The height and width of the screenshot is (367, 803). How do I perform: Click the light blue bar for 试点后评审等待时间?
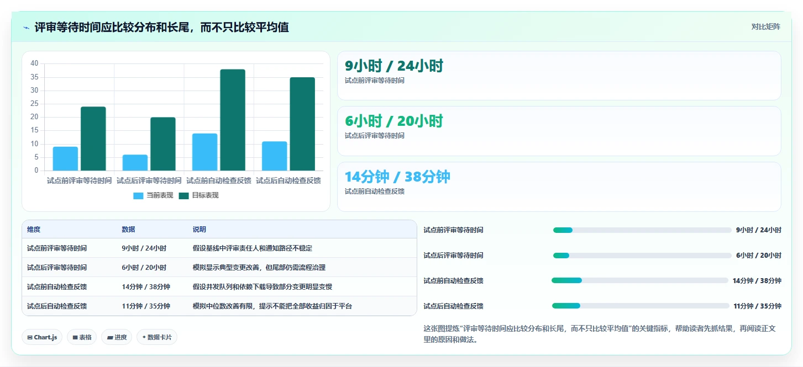[135, 162]
